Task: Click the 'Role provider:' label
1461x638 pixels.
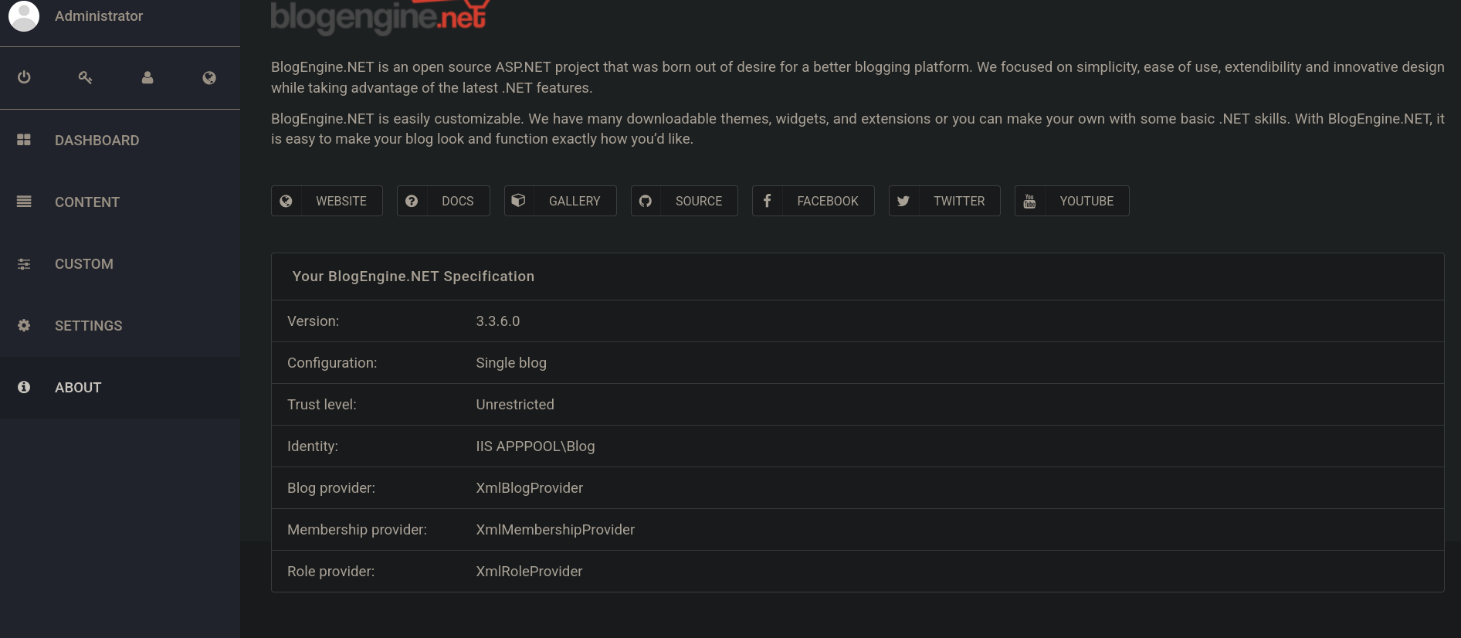Action: tap(331, 572)
